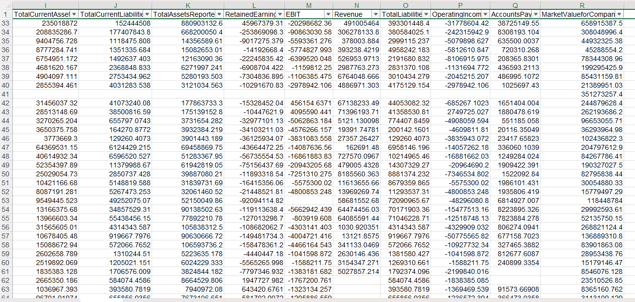Select row 53 via its row header
Image resolution: width=635 pixels, height=302 pixels.
click(6, 201)
